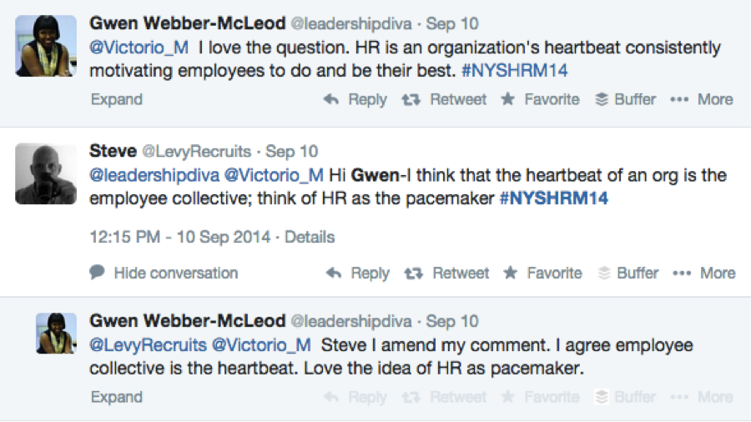The width and height of the screenshot is (751, 422).
Task: Buffer Gwen's first tweet
Action: pyautogui.click(x=627, y=99)
